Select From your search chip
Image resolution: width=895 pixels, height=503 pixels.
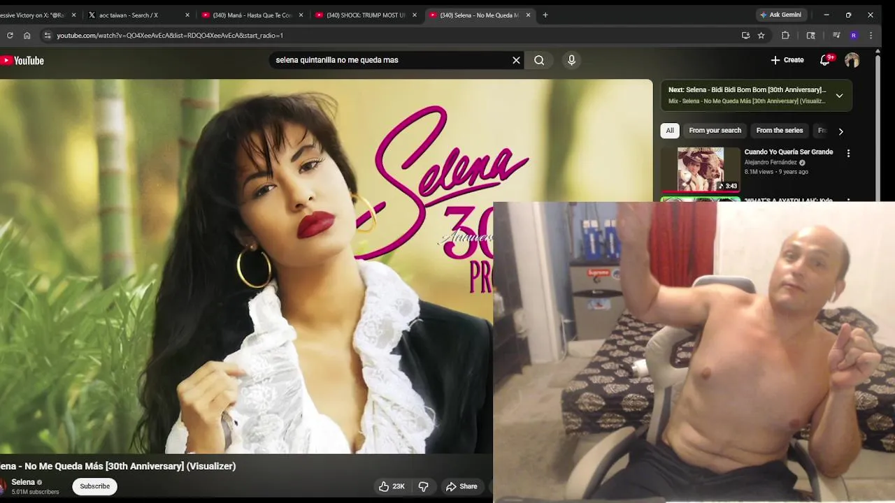[715, 131]
